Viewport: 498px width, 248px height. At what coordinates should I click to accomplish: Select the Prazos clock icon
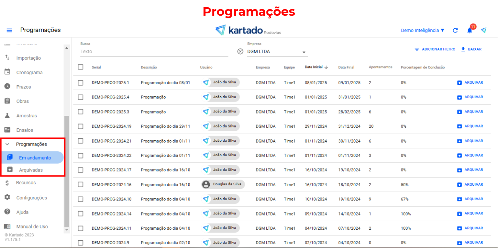7,87
